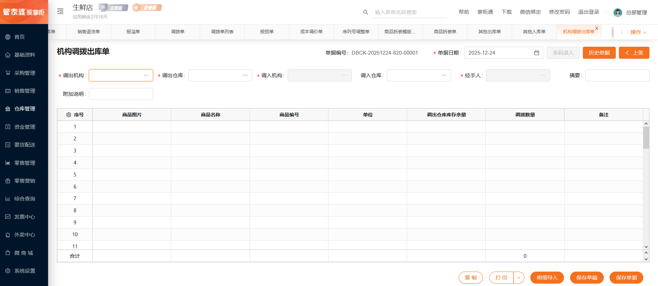Switch to the 调拨单列表 tab
Image resolution: width=658 pixels, height=286 pixels.
(x=222, y=32)
